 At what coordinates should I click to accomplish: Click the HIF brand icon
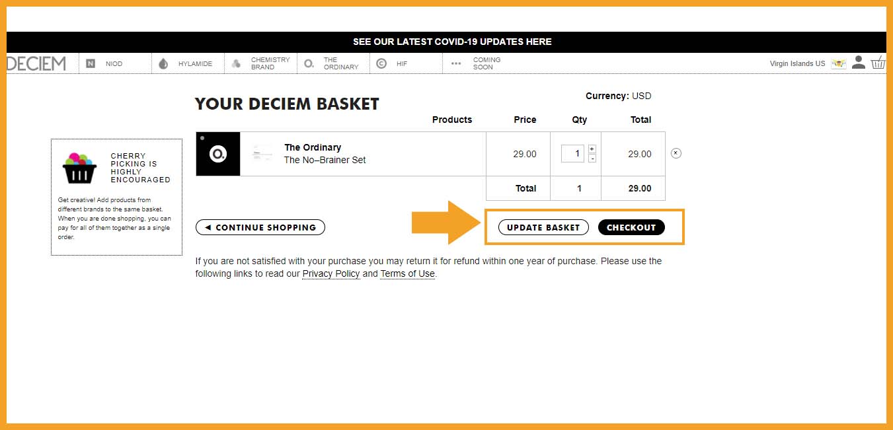point(381,63)
